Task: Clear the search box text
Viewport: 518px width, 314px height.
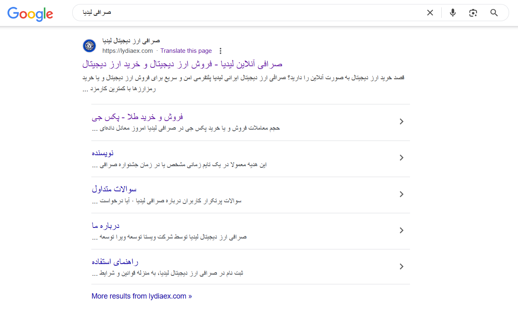Action: [x=430, y=13]
